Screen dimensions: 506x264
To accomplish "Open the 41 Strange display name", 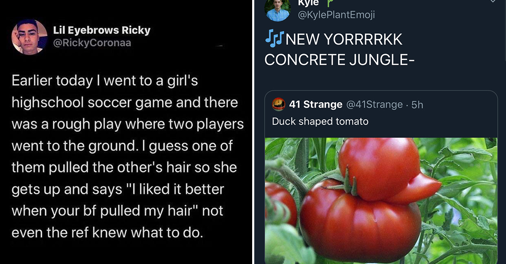I will tap(316, 104).
